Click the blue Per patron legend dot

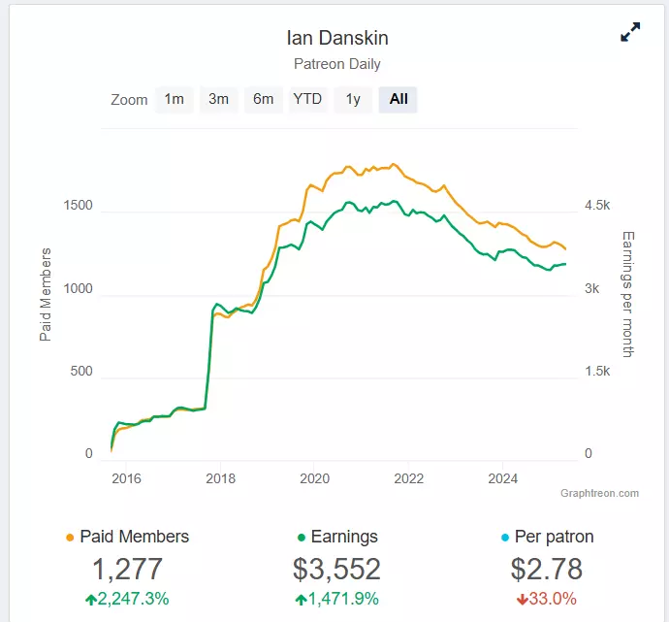tap(505, 538)
